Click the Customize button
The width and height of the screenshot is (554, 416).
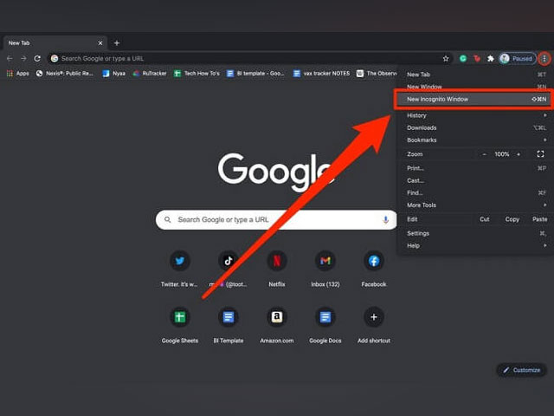coord(522,370)
